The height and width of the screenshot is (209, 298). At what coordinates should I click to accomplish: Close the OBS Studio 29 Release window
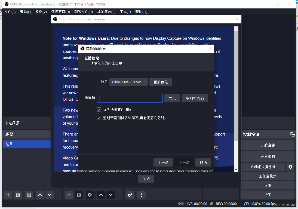[237, 19]
